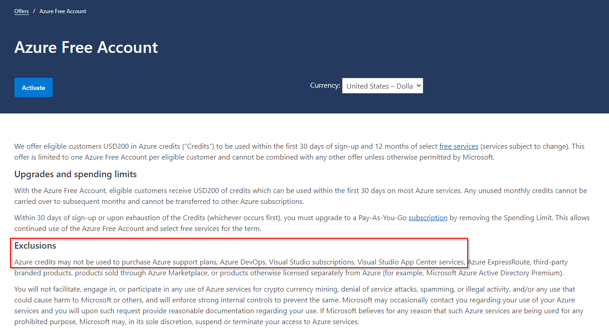Click the 'Azure DevOps' text in Exclusions
The height and width of the screenshot is (330, 609).
243,262
